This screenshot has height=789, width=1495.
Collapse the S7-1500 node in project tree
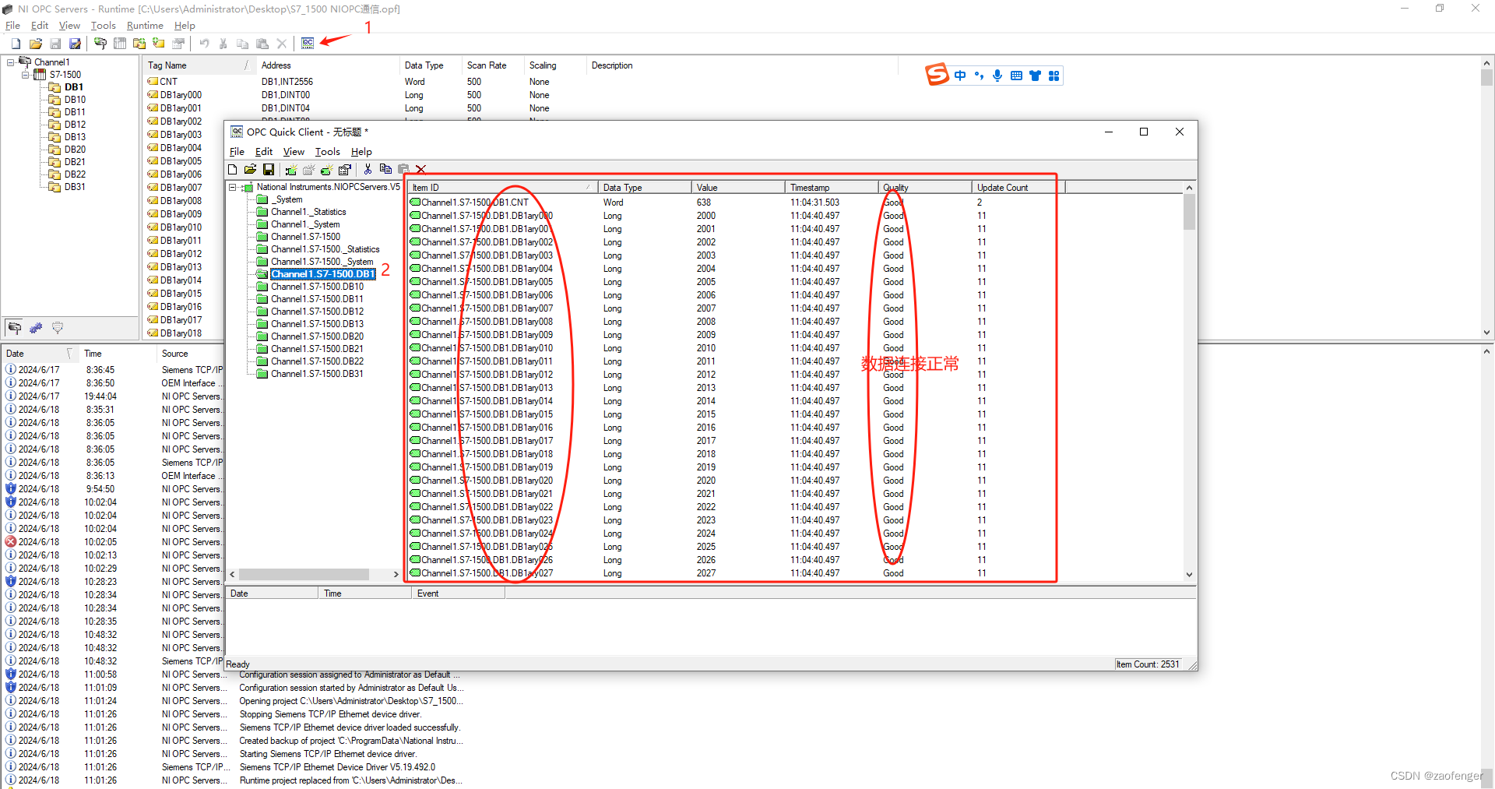26,75
